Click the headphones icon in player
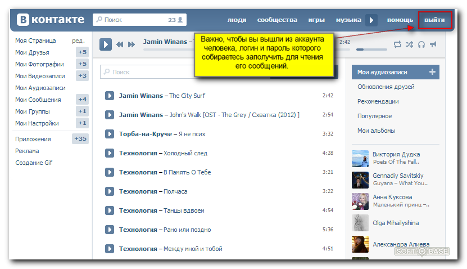The width and height of the screenshot is (467, 269). [421, 44]
